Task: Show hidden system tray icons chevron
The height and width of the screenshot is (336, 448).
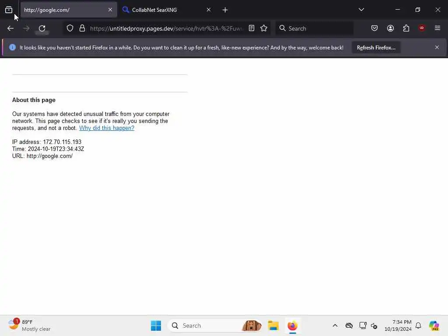Action: [x=335, y=325]
